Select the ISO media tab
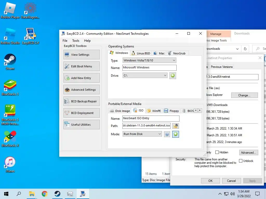266x199 pixels. [x=138, y=110]
